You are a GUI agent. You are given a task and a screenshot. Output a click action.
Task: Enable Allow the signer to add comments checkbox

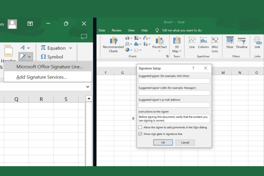[140, 127]
